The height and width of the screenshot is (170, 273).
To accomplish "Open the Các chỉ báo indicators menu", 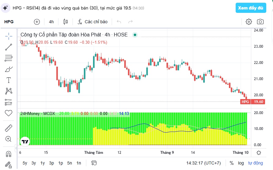I will pos(93,22).
